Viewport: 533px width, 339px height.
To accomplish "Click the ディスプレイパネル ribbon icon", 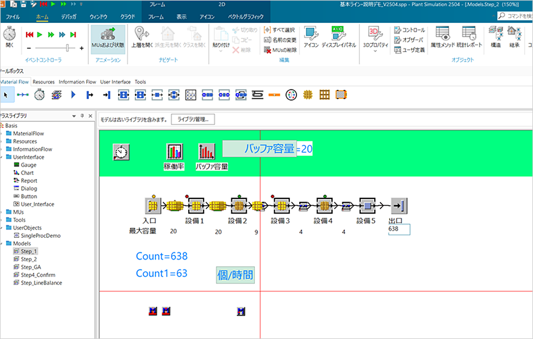I will click(x=339, y=37).
